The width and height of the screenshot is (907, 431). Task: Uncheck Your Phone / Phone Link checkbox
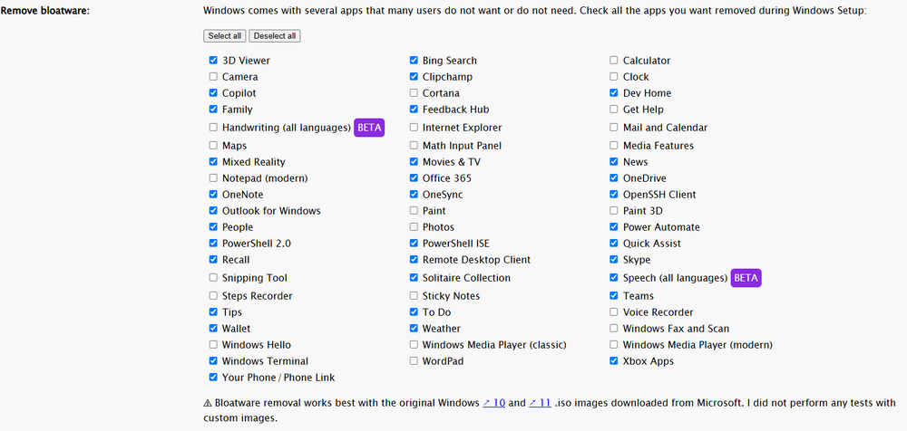[x=213, y=377]
